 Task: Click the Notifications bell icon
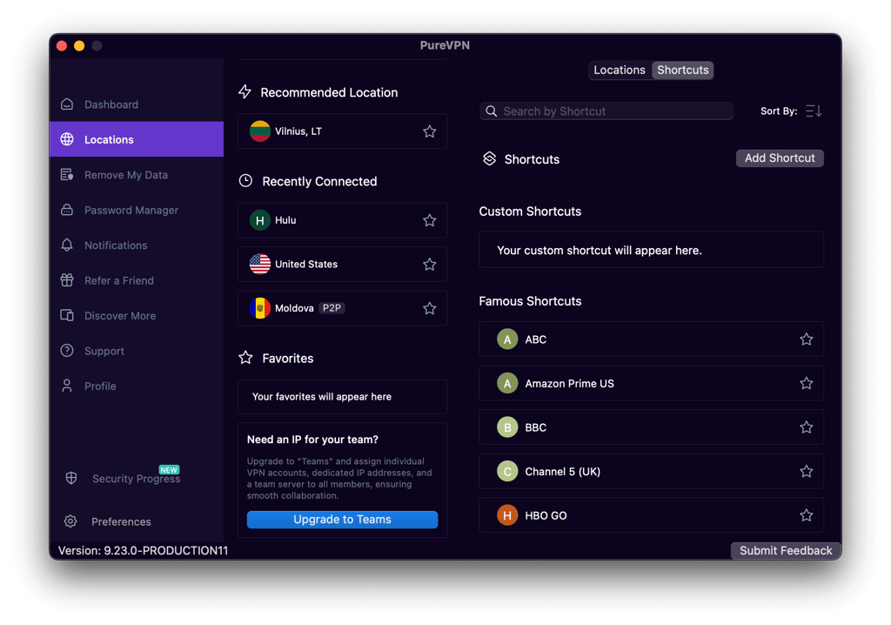[x=67, y=245]
